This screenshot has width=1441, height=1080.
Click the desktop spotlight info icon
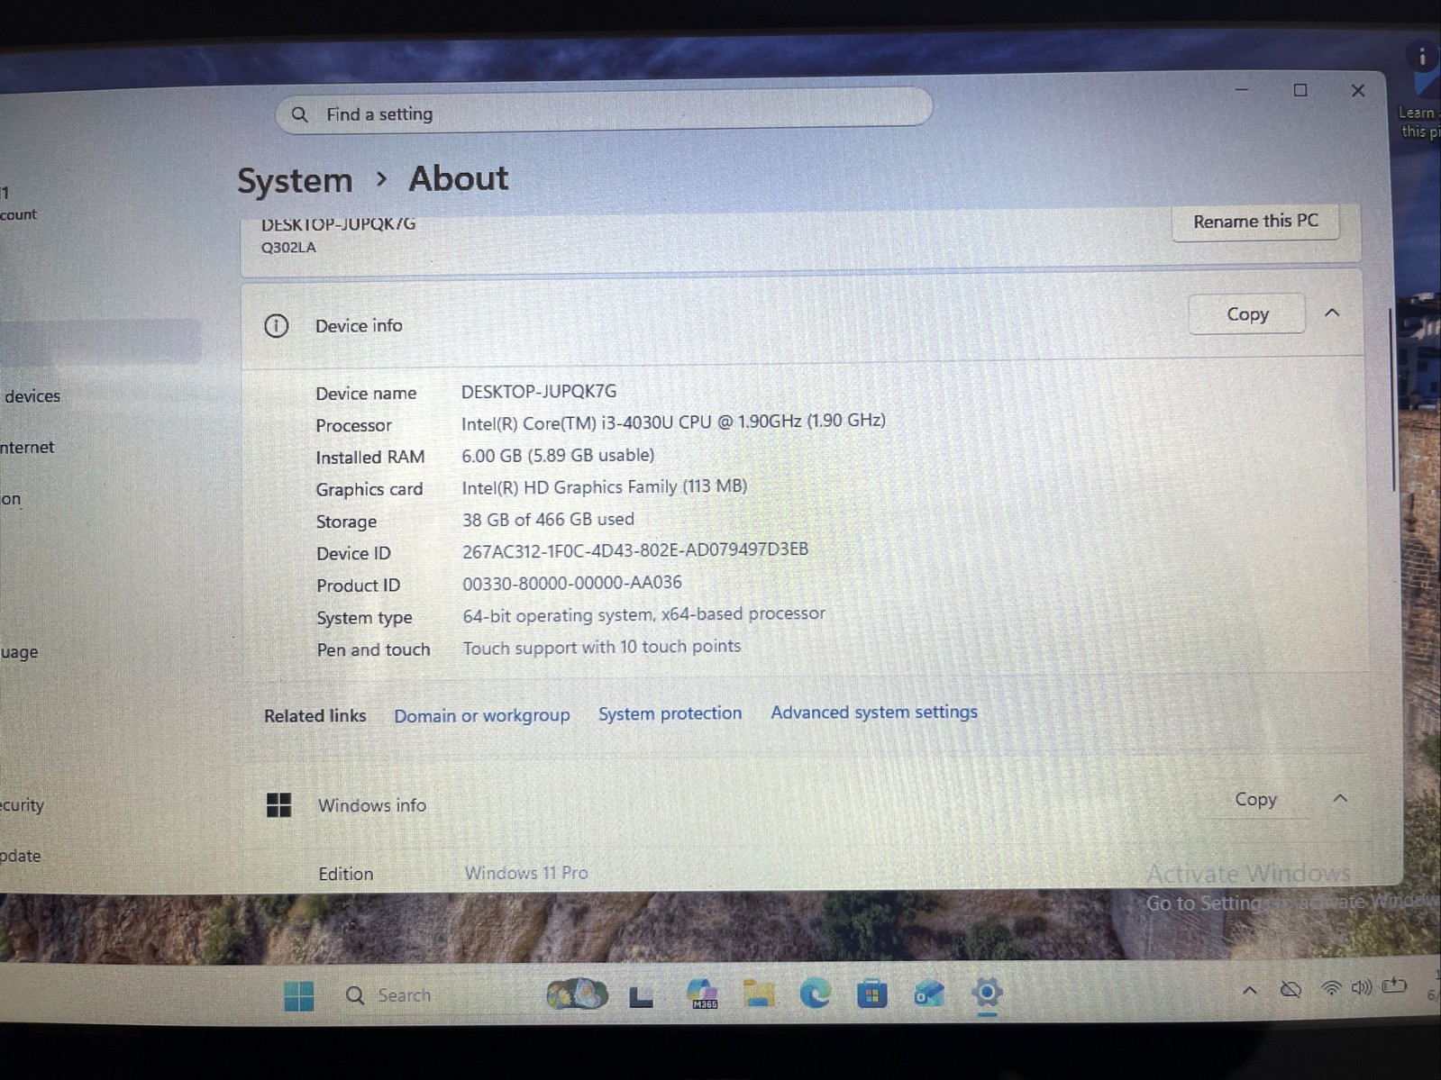pyautogui.click(x=1423, y=58)
